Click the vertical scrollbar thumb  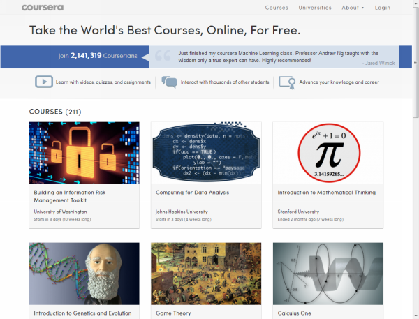[x=416, y=63]
